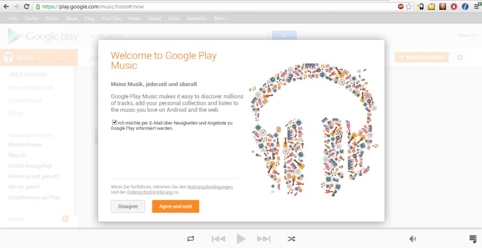This screenshot has height=248, width=482.
Task: Click the Agree and next button
Action: click(x=176, y=207)
